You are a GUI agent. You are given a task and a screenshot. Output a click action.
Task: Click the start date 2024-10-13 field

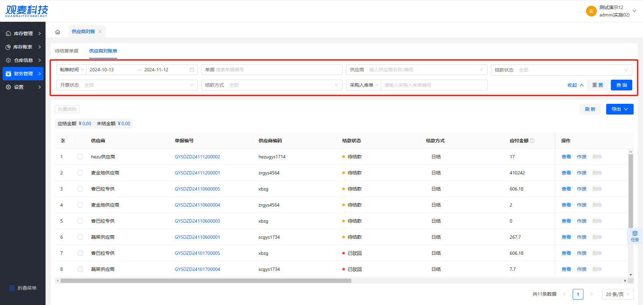click(x=111, y=70)
